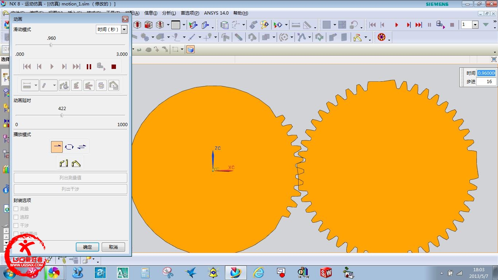This screenshot has height=280, width=498.
Task: Click go-to-last-step in main toolbar
Action: (x=419, y=25)
